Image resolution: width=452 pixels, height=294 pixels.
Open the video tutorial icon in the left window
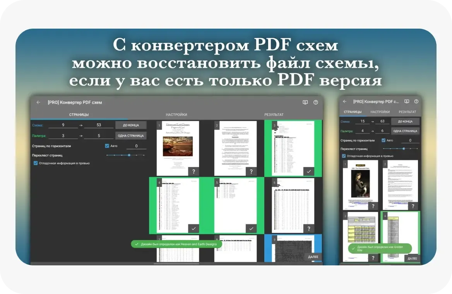[305, 102]
